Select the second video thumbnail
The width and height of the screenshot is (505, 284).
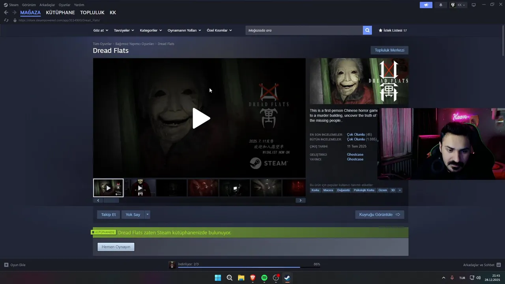140,188
